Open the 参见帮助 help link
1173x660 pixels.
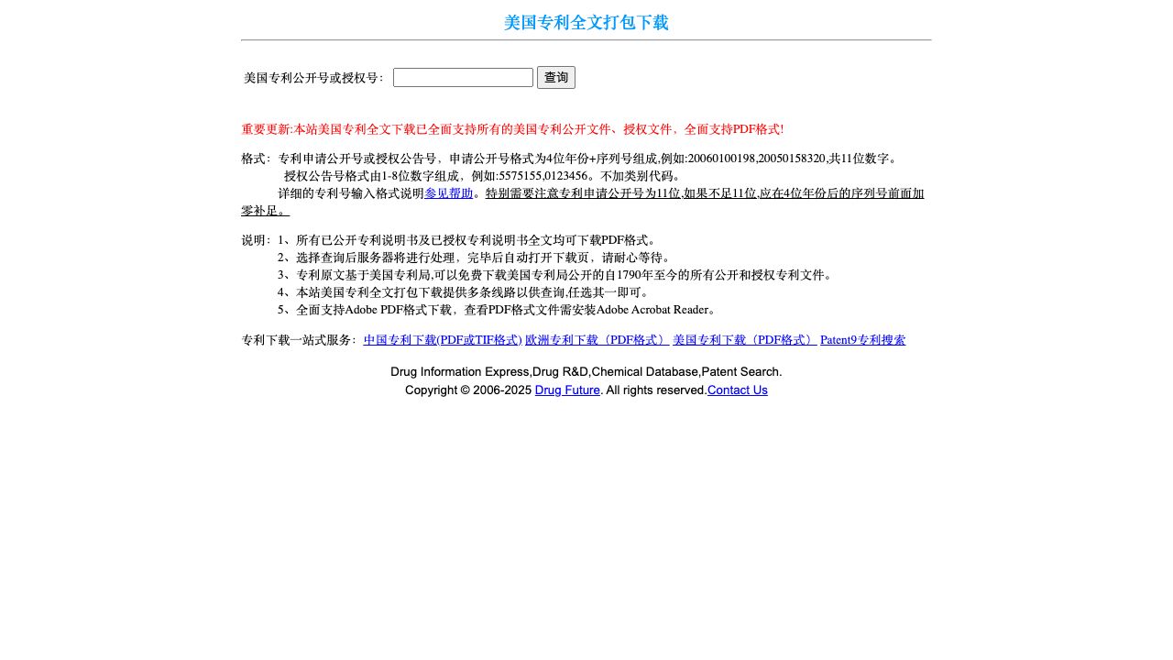point(449,193)
